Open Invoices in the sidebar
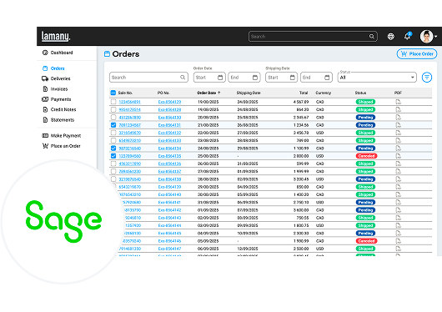The width and height of the screenshot is (442, 312). point(59,89)
